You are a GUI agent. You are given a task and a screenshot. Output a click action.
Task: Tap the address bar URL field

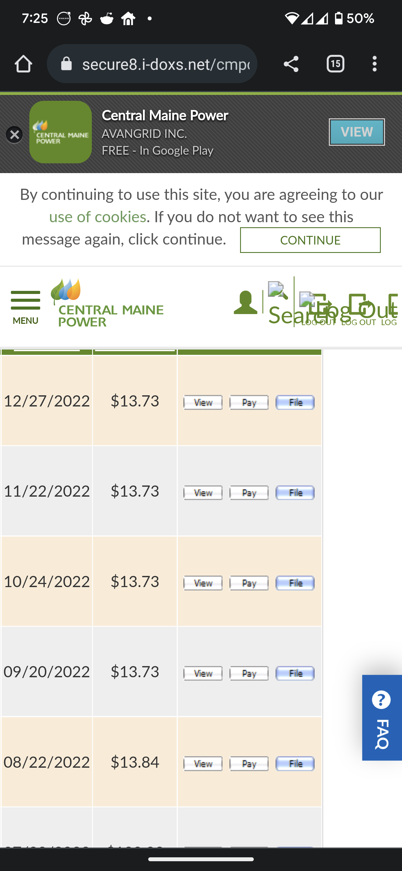click(165, 64)
